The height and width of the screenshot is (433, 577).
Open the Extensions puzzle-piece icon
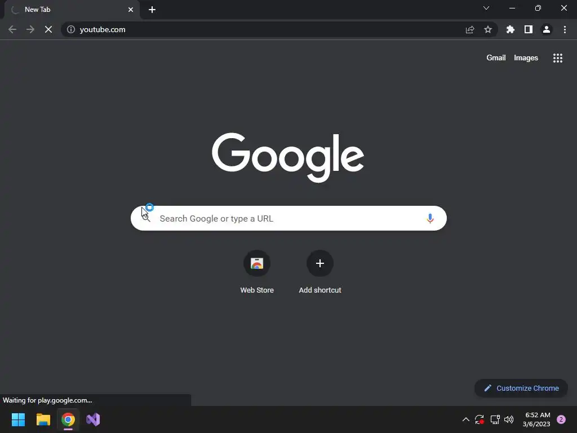click(x=511, y=29)
